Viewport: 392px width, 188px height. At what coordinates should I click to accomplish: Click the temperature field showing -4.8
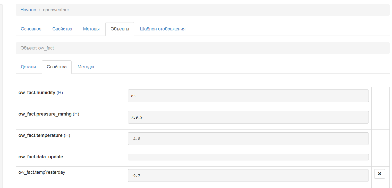coord(248,139)
